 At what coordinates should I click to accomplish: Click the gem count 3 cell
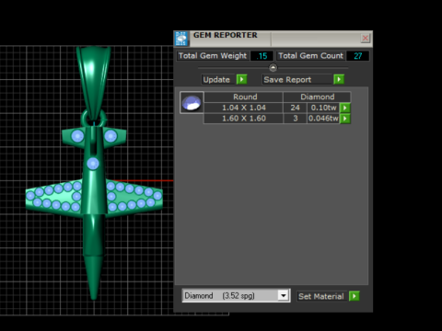coord(295,119)
